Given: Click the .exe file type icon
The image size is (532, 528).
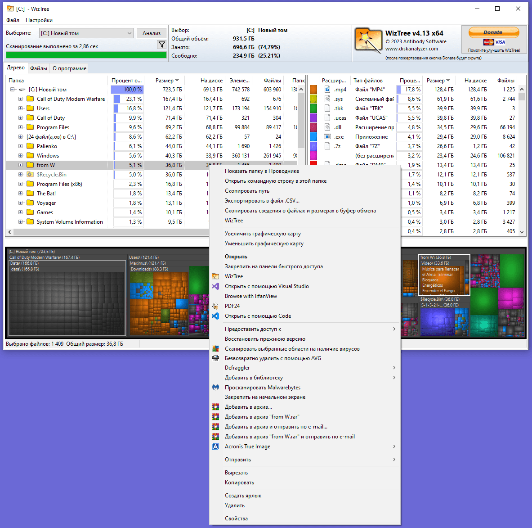Looking at the screenshot, I should (327, 136).
